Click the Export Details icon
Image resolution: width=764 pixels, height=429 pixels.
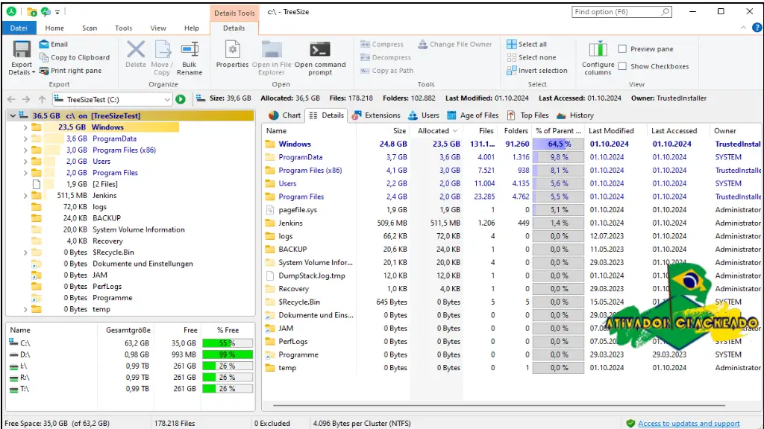(22, 50)
